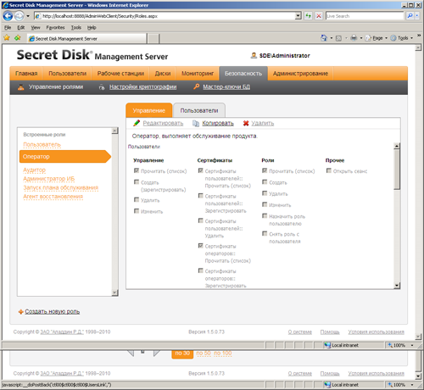
Task: Click the copy icon beside Копировать
Action: coord(196,123)
